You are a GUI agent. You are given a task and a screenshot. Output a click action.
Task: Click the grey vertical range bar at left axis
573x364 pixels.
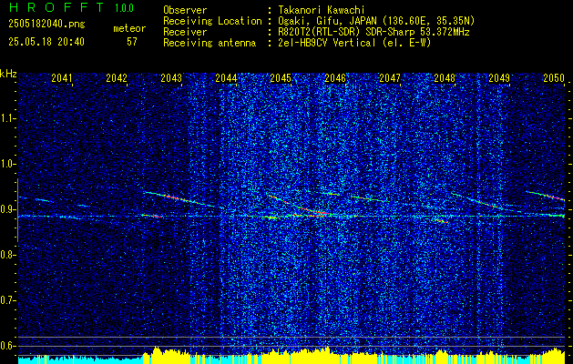17,210
